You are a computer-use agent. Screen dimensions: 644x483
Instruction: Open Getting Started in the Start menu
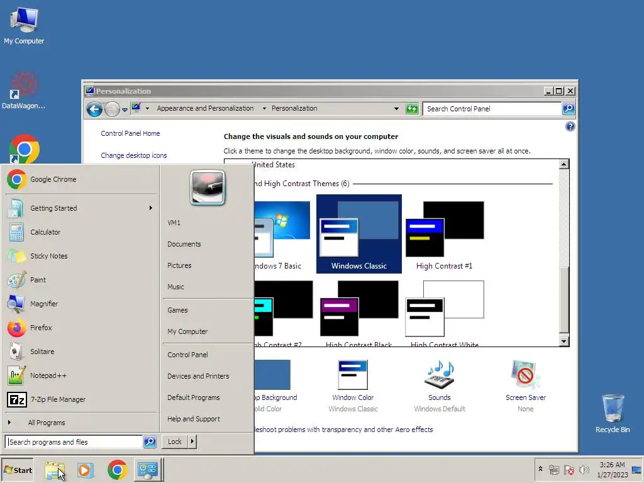pos(81,208)
